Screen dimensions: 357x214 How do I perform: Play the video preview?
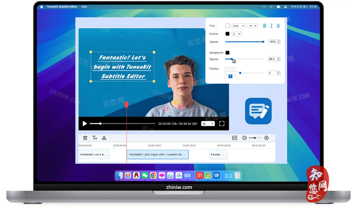[x=85, y=124]
